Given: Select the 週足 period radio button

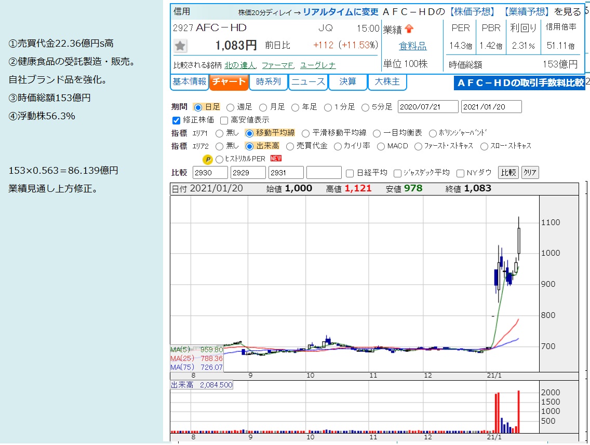Looking at the screenshot, I should [x=230, y=107].
